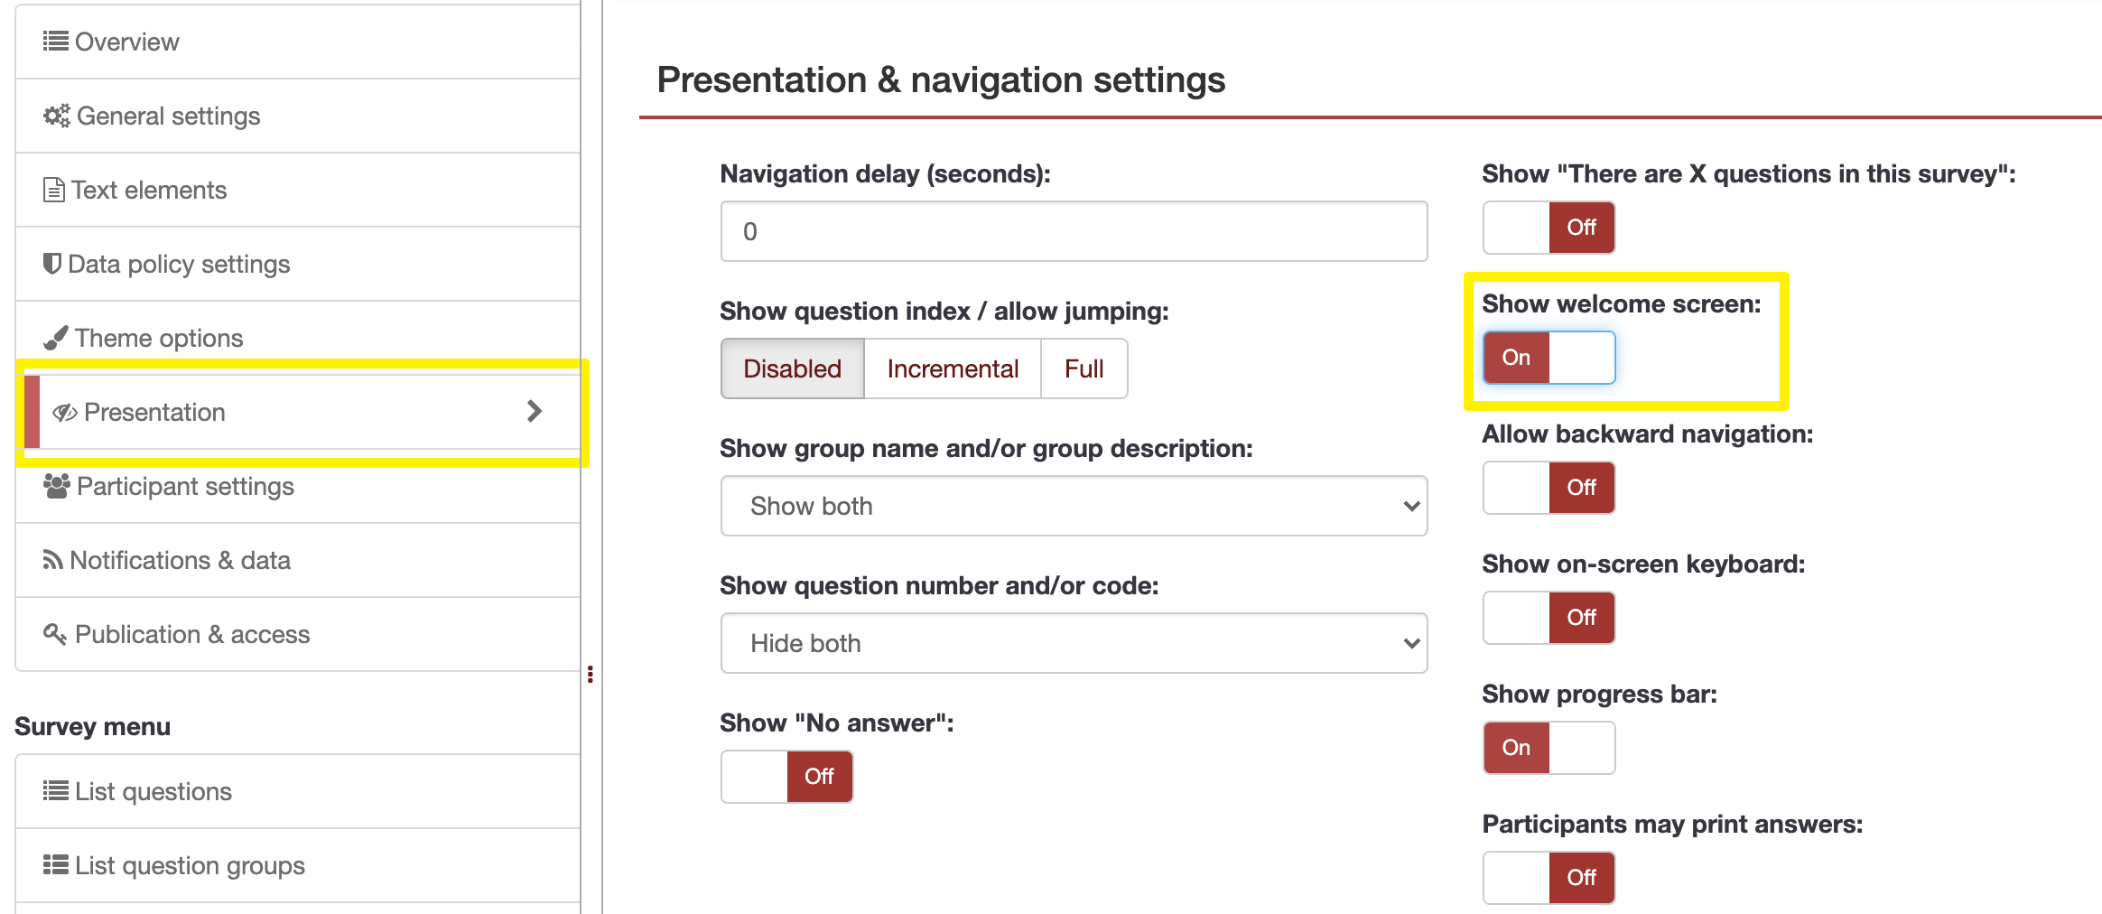Select Full question index option
2102x914 pixels.
[1084, 368]
